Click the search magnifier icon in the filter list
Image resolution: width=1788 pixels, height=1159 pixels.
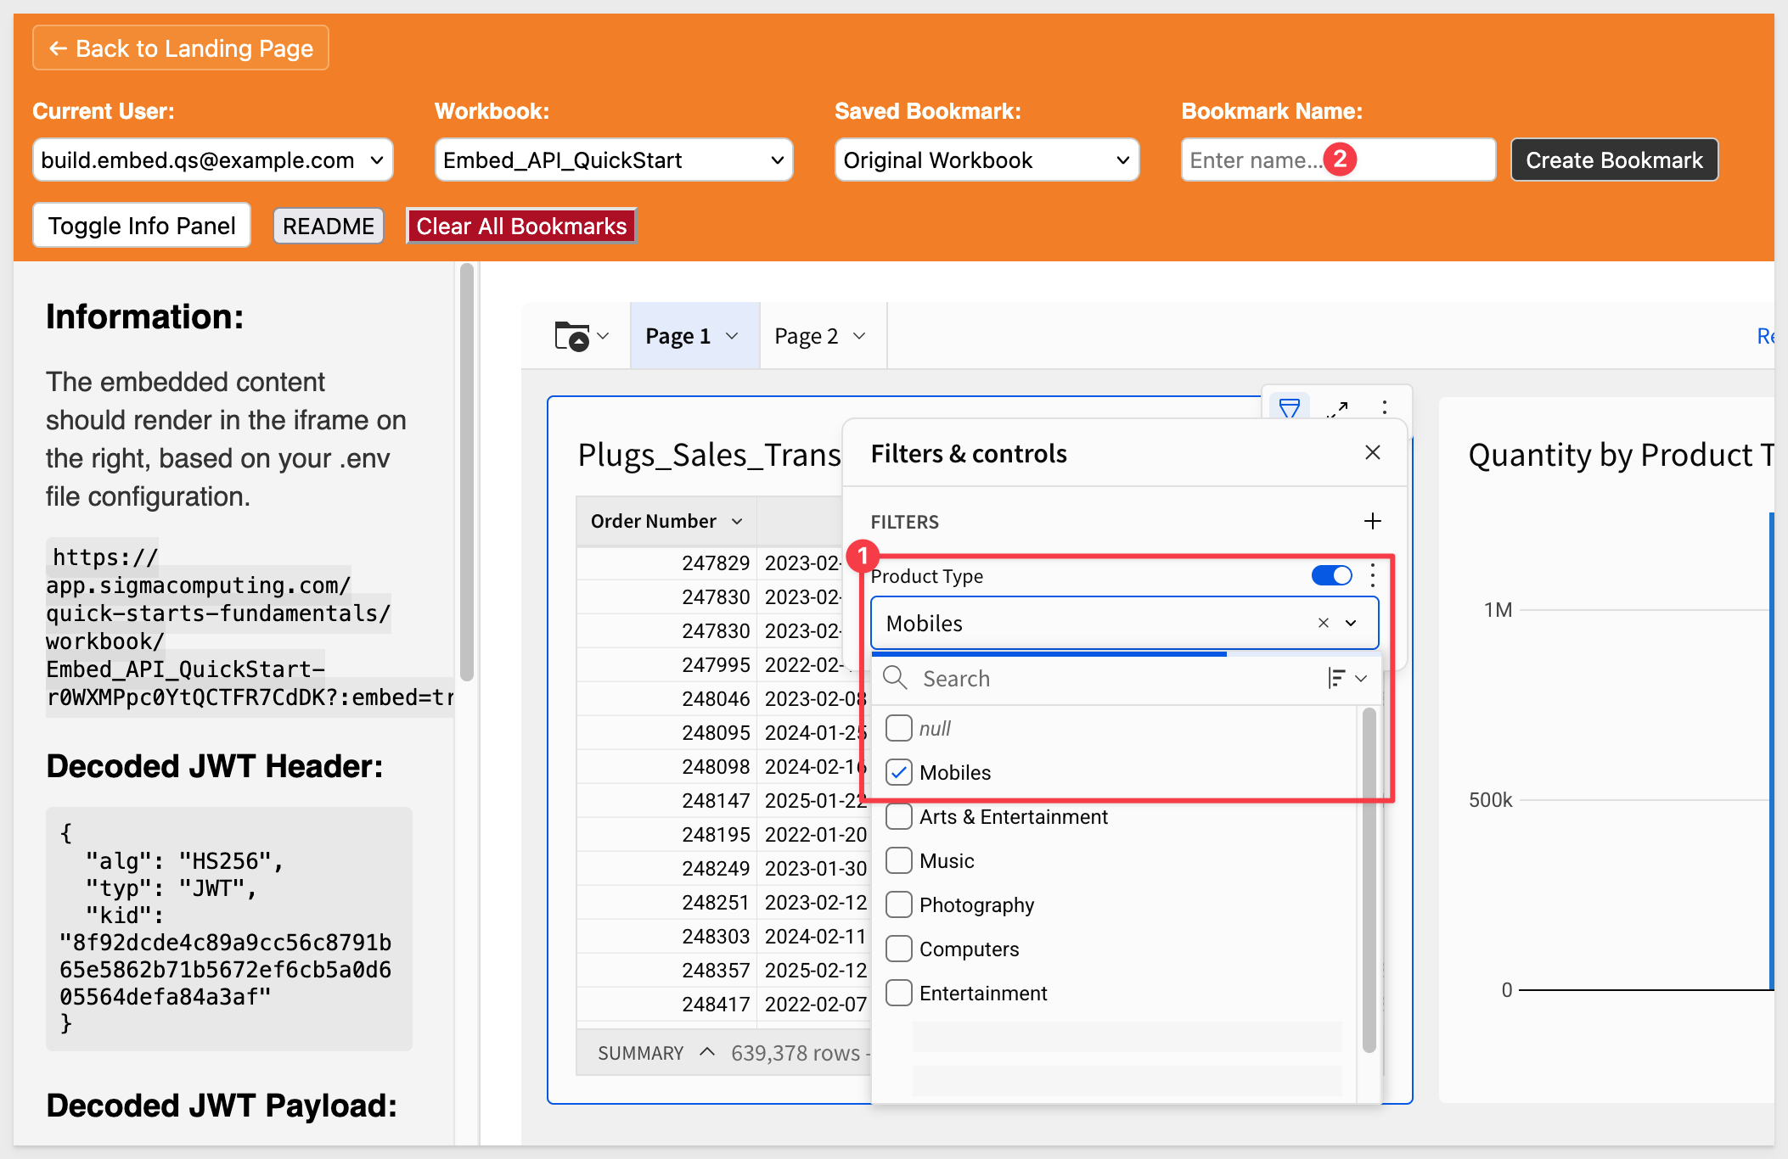[x=896, y=678]
